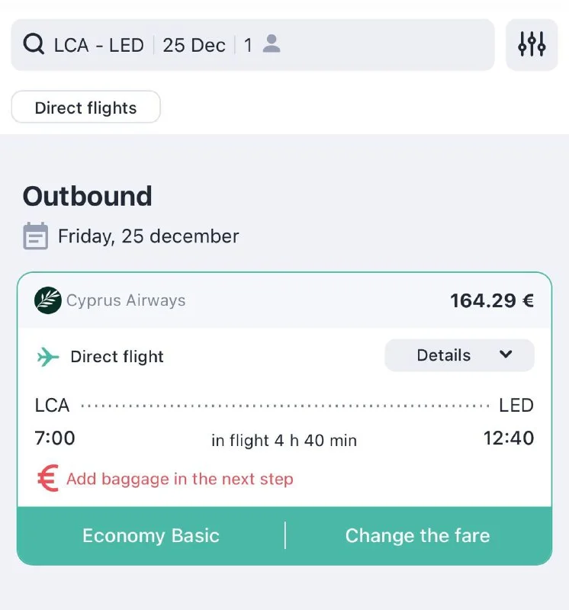Click the Cyprus Airways airline name

pos(126,300)
